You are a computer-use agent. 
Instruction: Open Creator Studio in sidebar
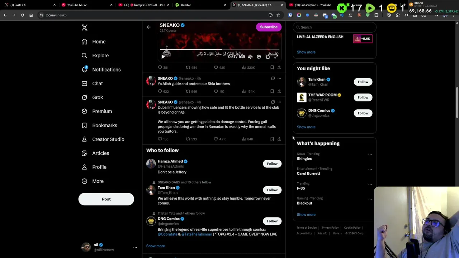[103, 139]
